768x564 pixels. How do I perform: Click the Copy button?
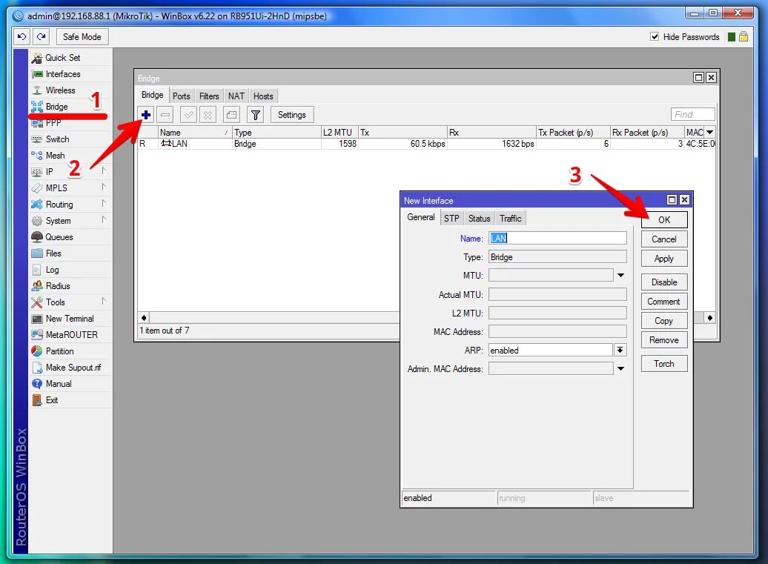point(664,321)
